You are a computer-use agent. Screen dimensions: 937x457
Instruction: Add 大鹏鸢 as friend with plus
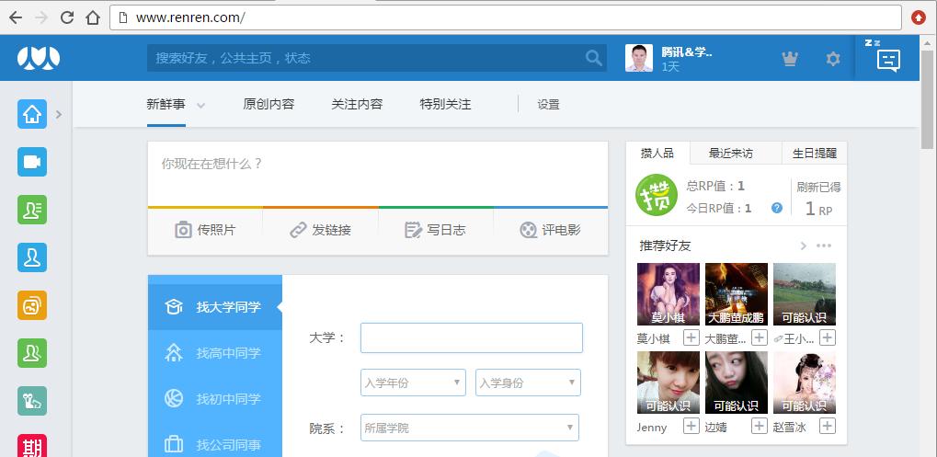coord(760,337)
